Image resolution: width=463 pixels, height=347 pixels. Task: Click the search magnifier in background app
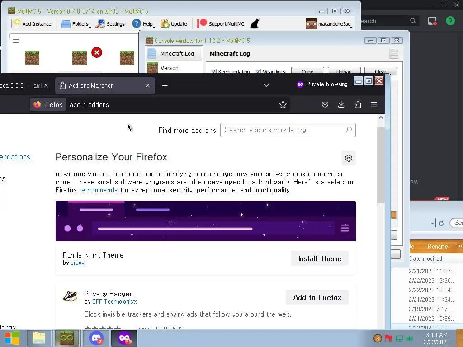pos(413,21)
